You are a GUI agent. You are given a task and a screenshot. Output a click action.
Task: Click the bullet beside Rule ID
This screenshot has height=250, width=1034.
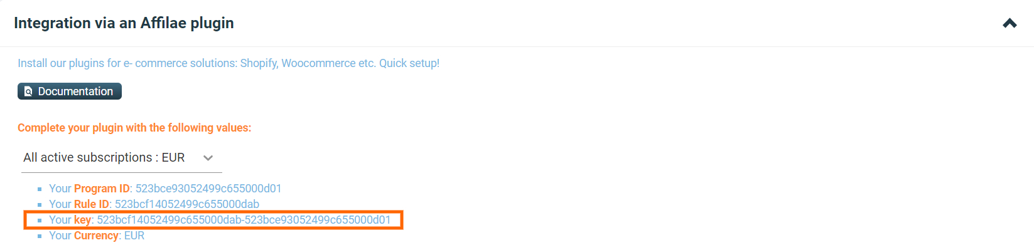coord(40,205)
